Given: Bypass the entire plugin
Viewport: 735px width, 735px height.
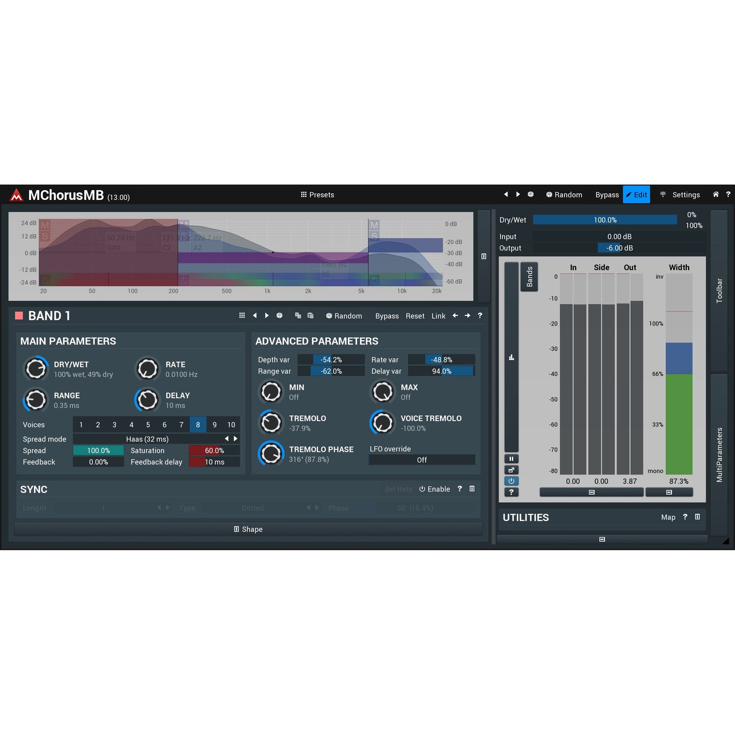Looking at the screenshot, I should (606, 194).
